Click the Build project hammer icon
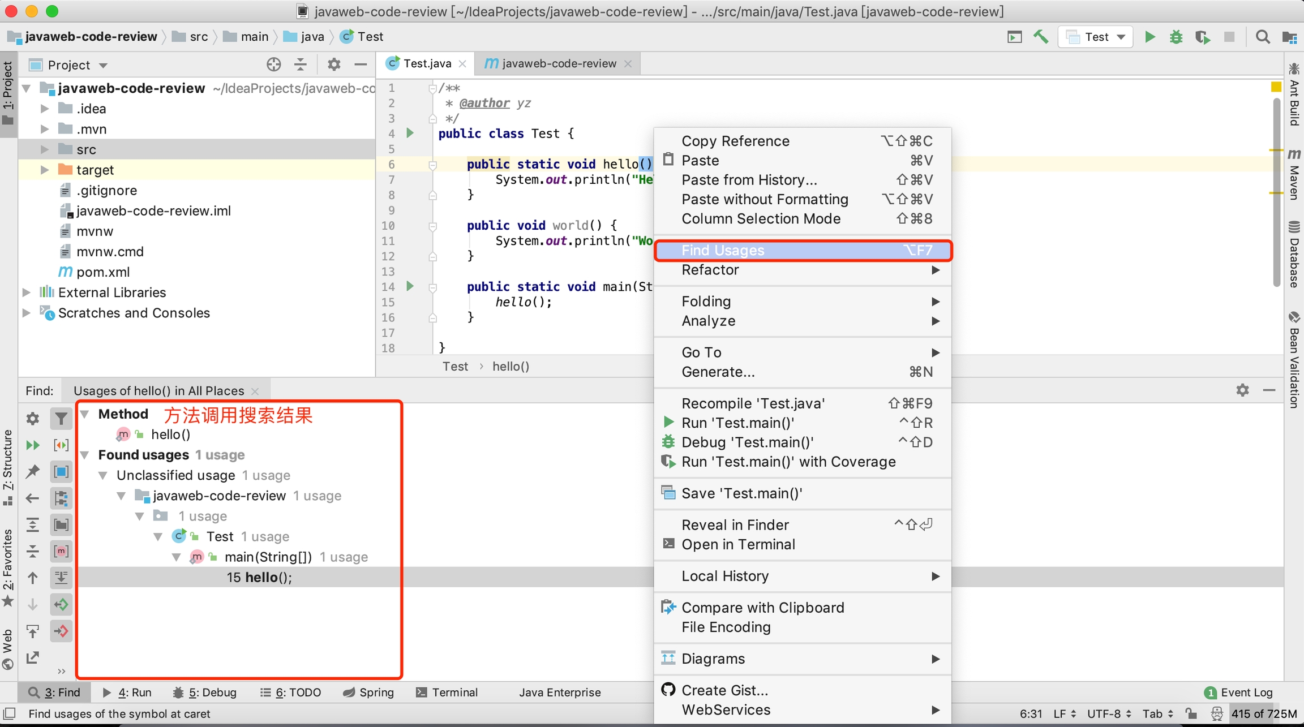This screenshot has width=1304, height=727. [1040, 37]
